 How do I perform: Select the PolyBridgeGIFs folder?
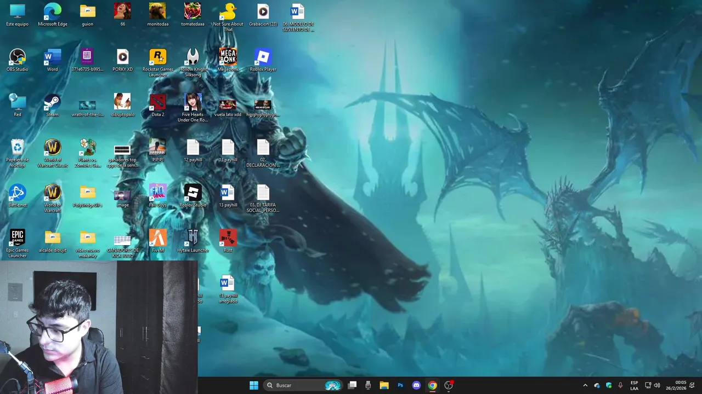(88, 196)
